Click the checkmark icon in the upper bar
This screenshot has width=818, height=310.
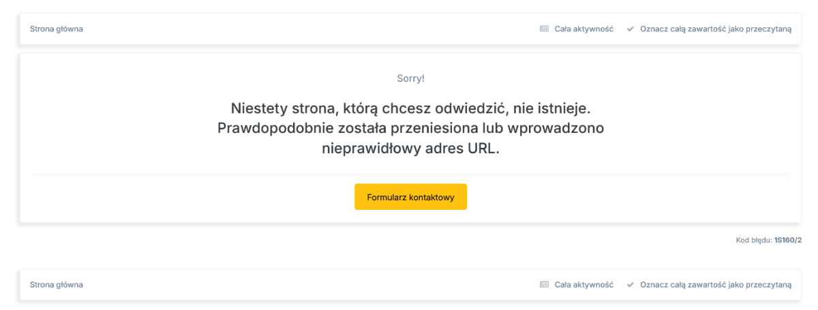[631, 29]
